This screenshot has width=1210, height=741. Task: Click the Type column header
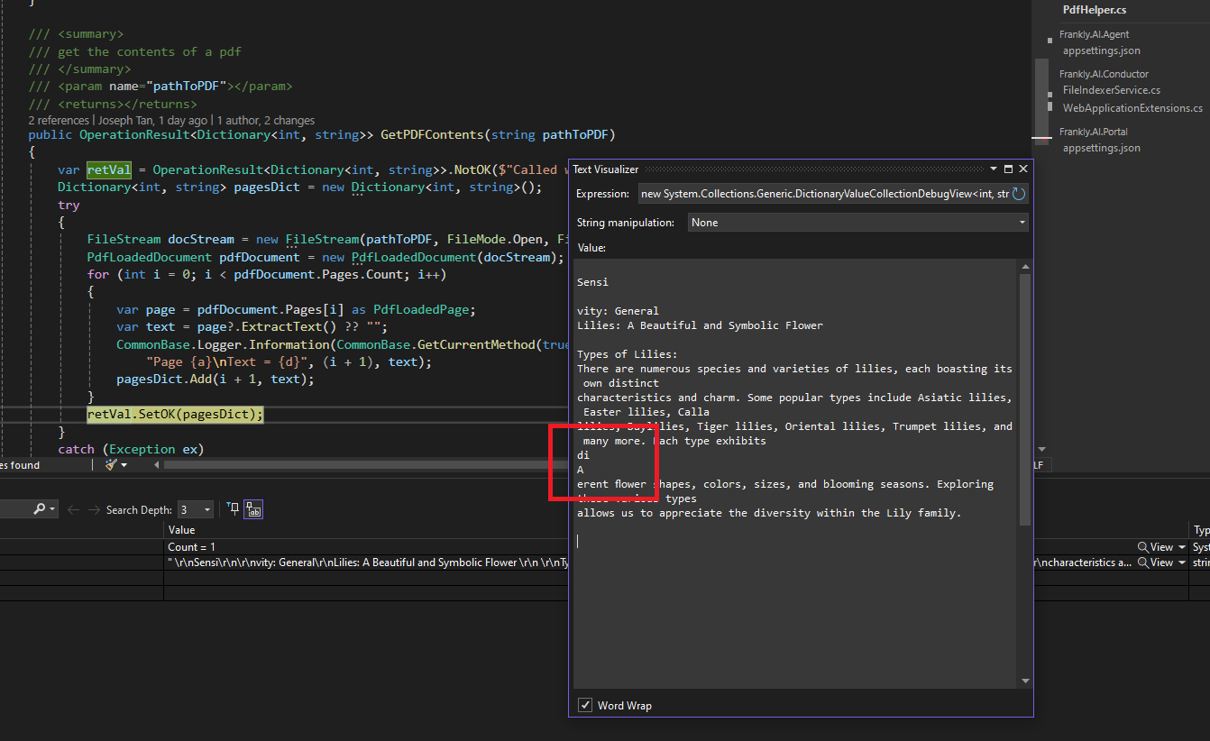pyautogui.click(x=1201, y=530)
